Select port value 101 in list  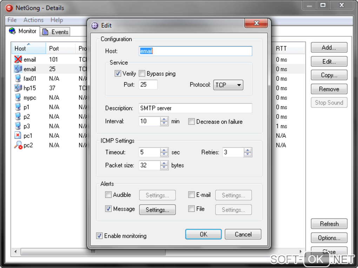[x=53, y=60]
